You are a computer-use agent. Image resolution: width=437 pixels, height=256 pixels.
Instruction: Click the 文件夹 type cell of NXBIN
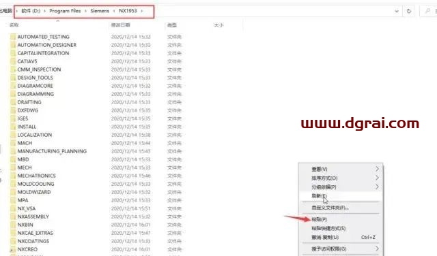(174, 225)
